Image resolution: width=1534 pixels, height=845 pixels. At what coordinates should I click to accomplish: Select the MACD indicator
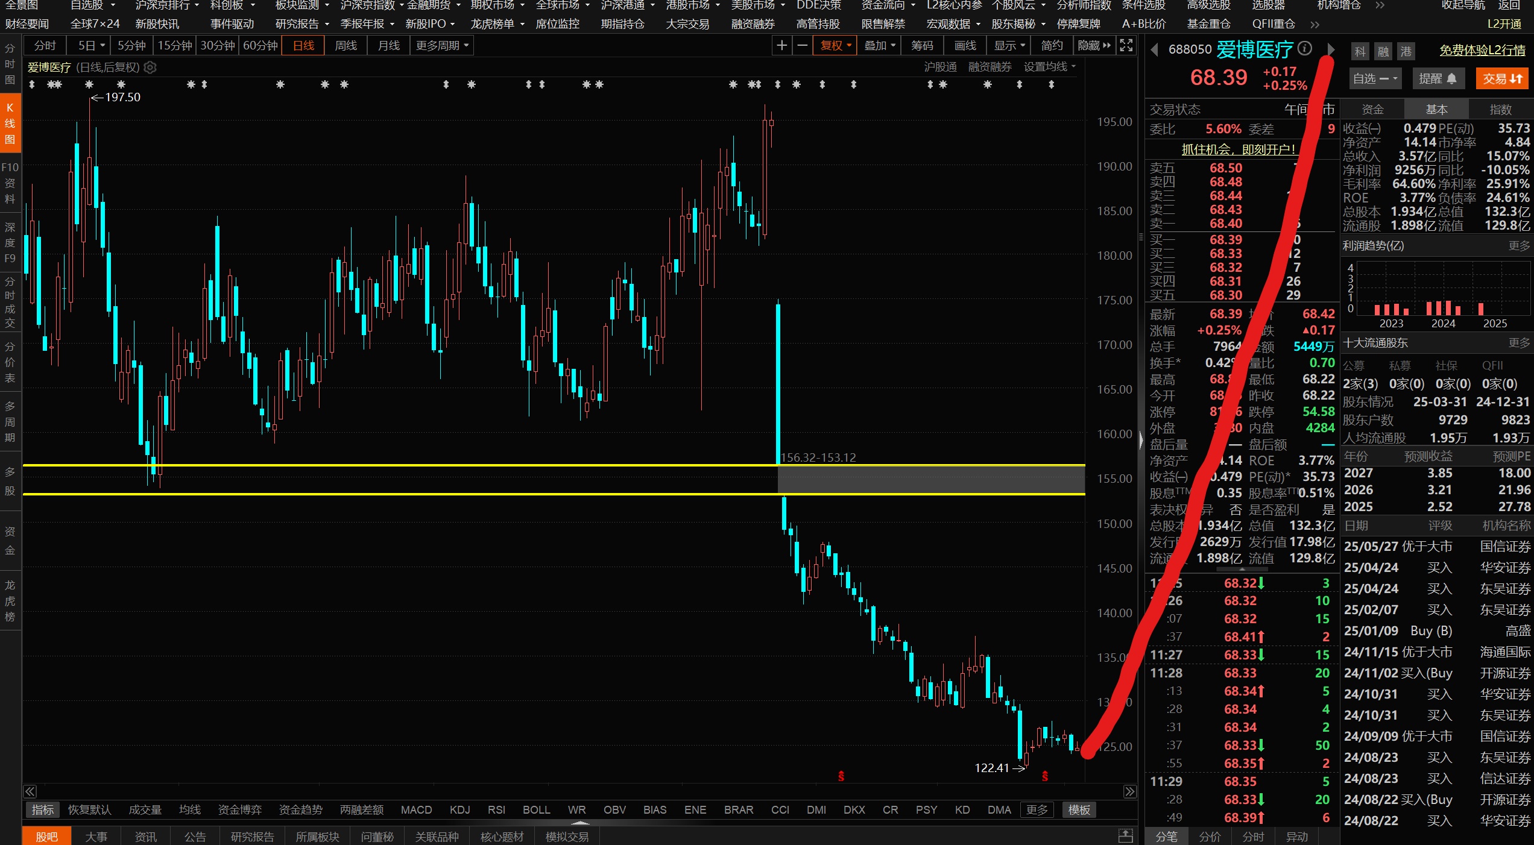click(x=416, y=810)
